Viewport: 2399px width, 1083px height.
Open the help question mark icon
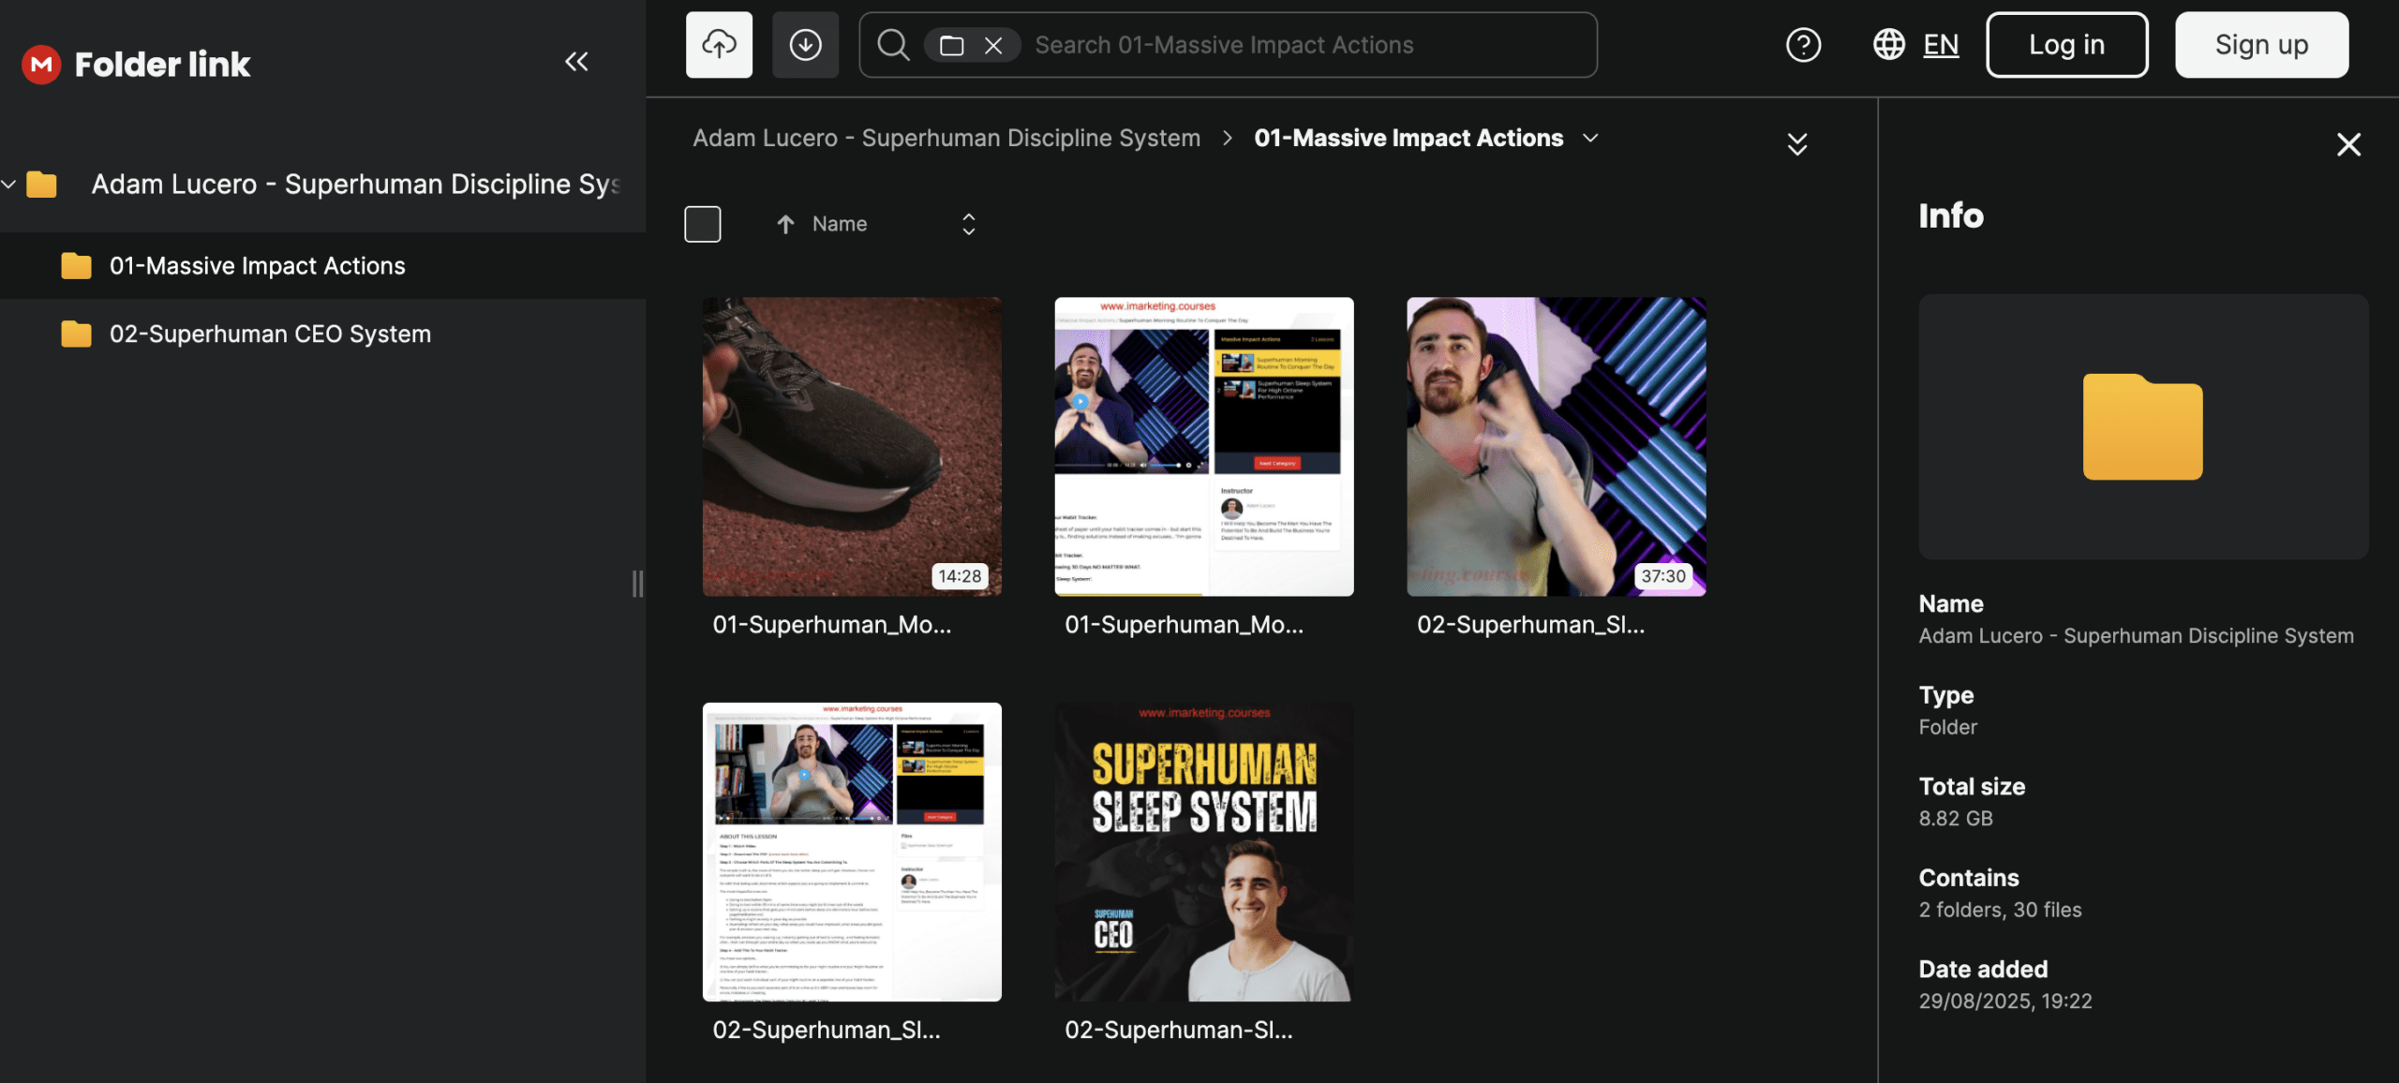[1803, 44]
